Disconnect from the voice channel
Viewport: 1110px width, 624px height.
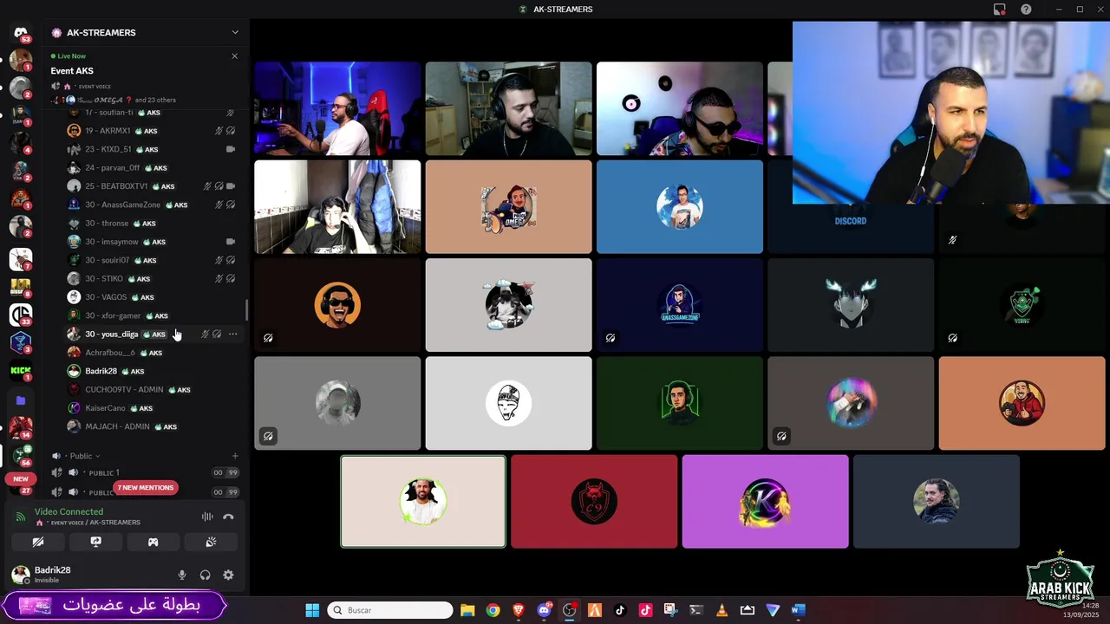click(x=228, y=517)
